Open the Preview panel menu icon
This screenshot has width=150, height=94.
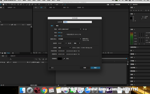coord(134,7)
